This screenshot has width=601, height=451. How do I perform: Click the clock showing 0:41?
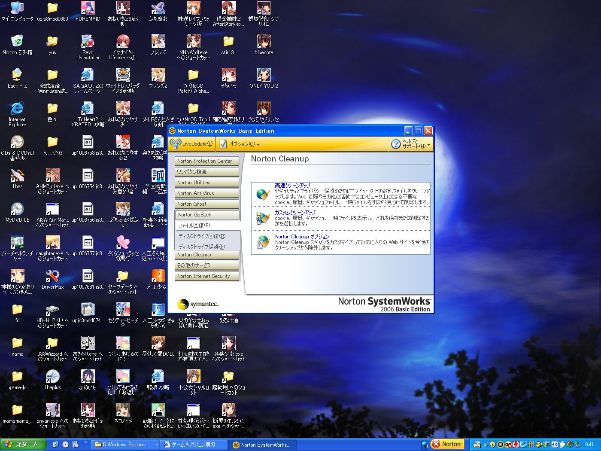589,445
